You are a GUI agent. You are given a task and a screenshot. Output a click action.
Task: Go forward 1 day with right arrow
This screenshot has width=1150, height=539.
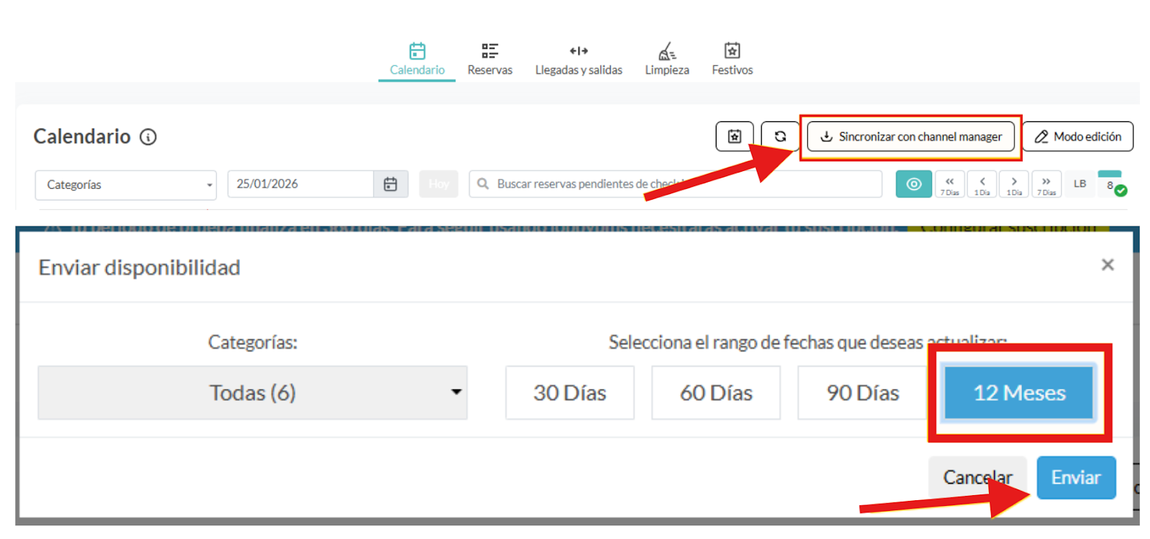coord(1014,184)
